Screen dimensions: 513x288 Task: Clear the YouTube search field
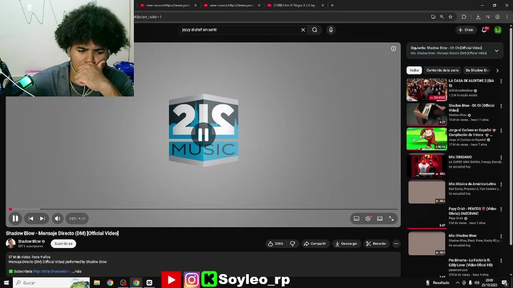[x=303, y=30]
